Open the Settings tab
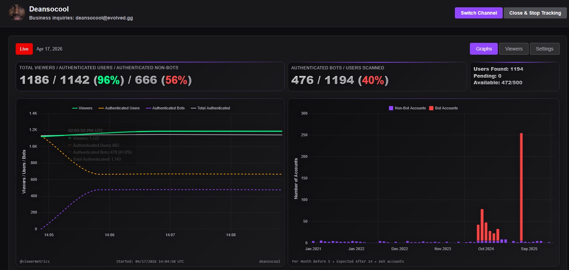This screenshot has width=569, height=270. tap(545, 49)
